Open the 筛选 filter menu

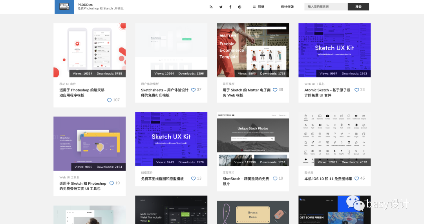coord(258,7)
